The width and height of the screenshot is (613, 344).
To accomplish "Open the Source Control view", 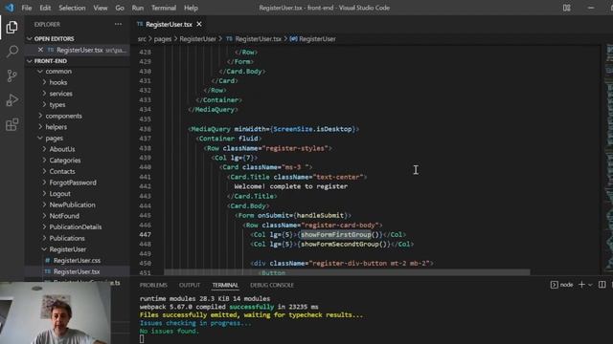I will (11, 75).
